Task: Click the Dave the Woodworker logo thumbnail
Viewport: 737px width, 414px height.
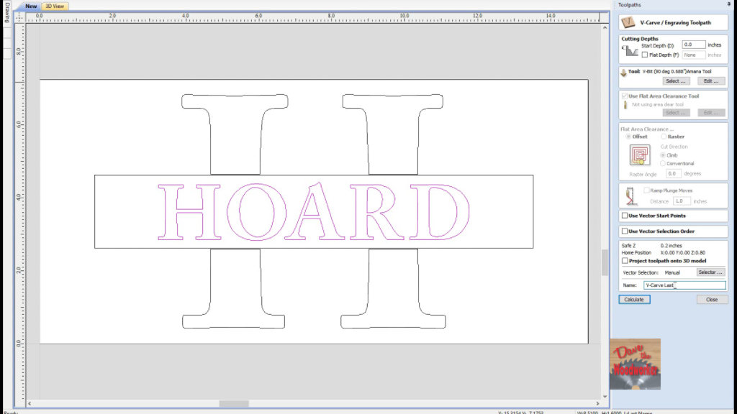Action: point(635,364)
